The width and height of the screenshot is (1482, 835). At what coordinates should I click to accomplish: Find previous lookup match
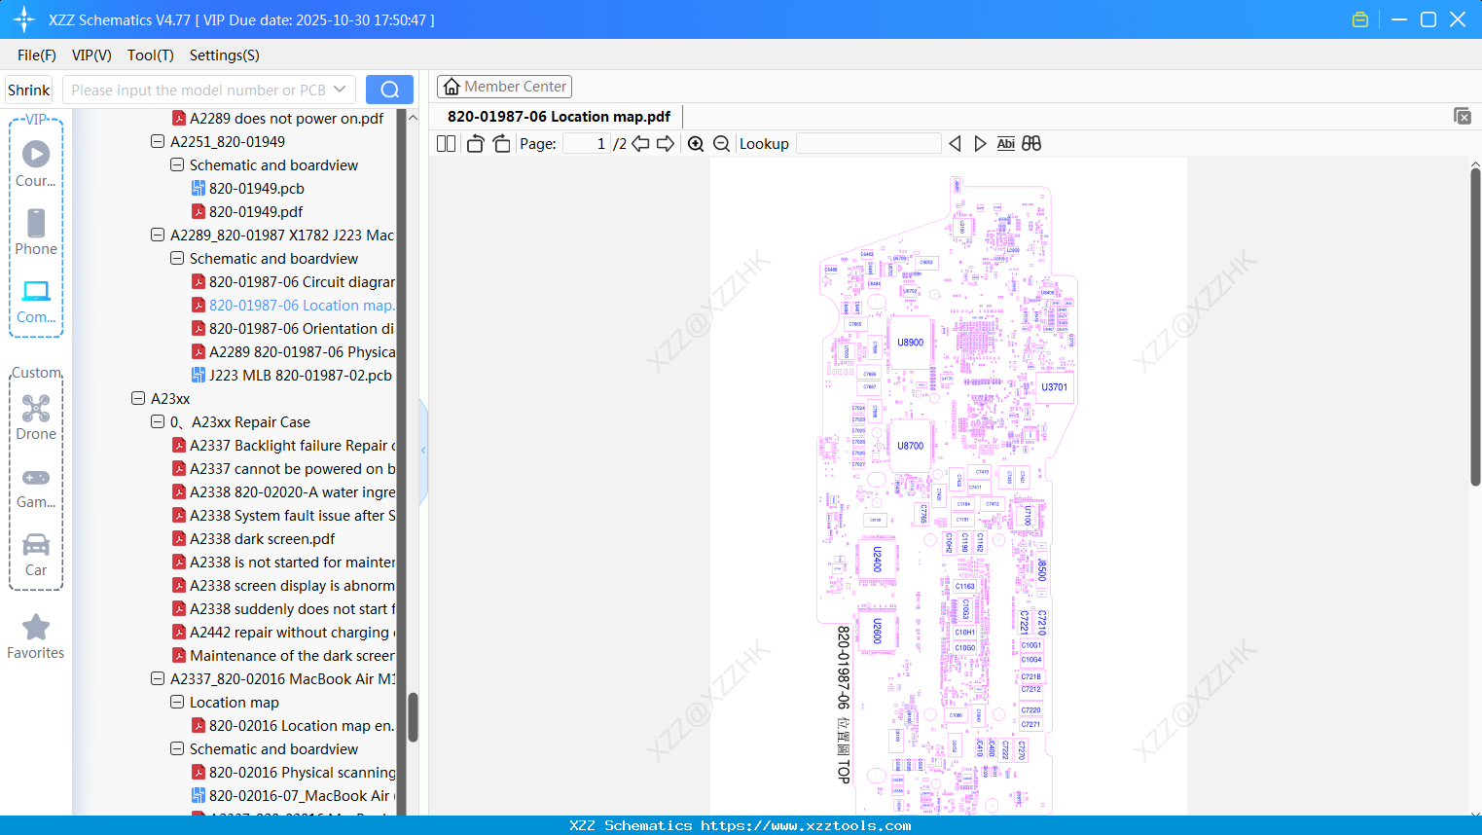click(x=955, y=144)
